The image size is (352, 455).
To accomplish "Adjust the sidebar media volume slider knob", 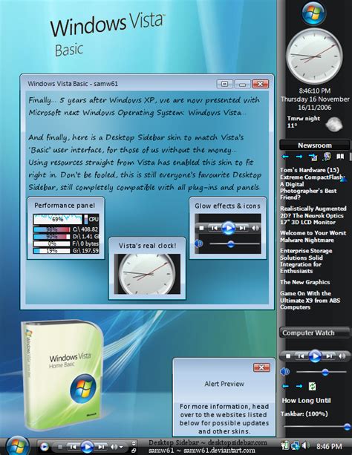I will [x=325, y=372].
